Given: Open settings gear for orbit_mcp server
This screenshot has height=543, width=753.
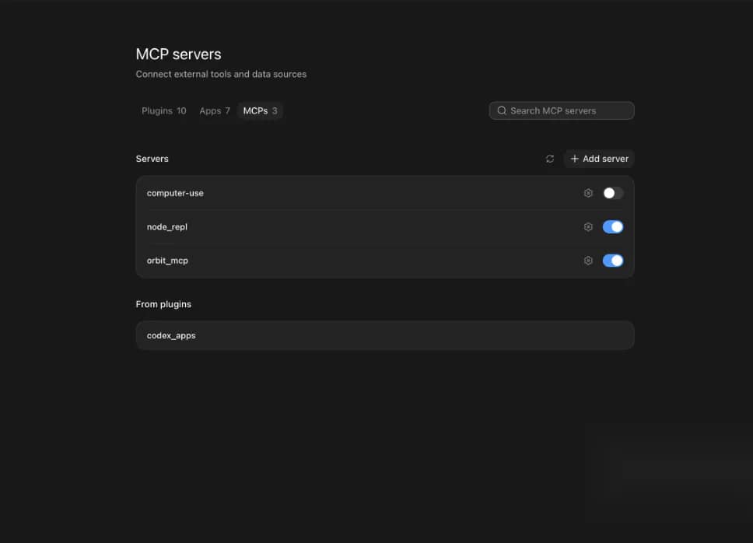Looking at the screenshot, I should pos(588,260).
